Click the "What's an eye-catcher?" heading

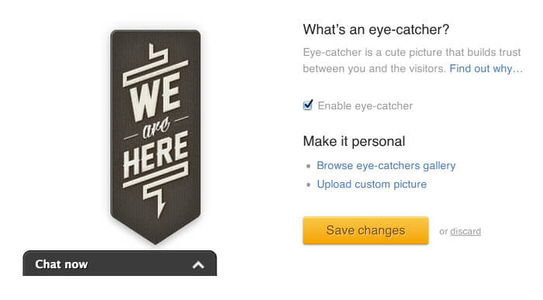coord(376,29)
